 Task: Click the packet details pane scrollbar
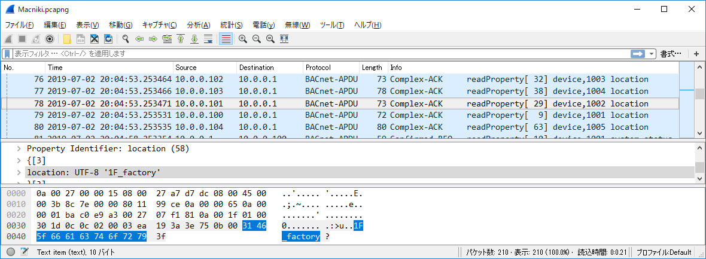(x=699, y=163)
